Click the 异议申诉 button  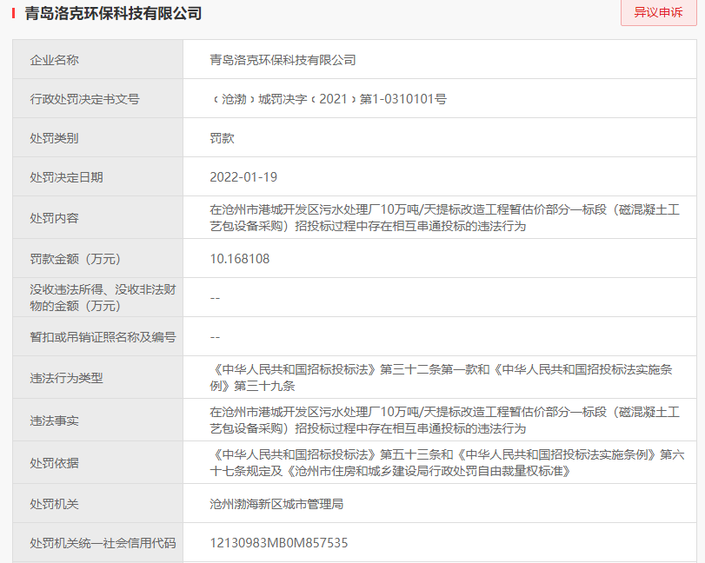[x=658, y=12]
